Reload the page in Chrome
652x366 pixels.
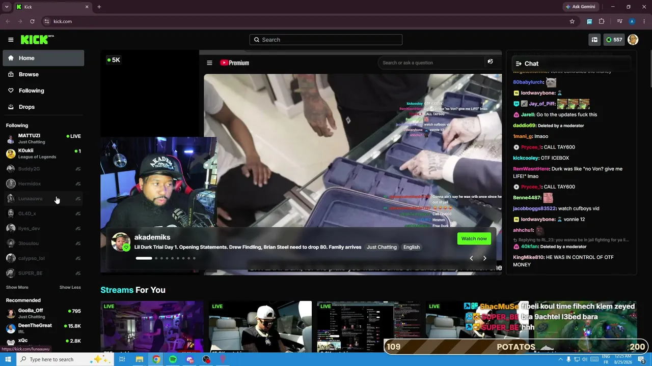pos(32,21)
